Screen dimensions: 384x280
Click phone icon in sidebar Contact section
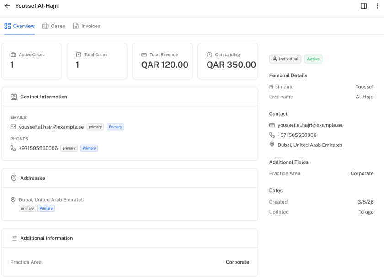(272, 135)
